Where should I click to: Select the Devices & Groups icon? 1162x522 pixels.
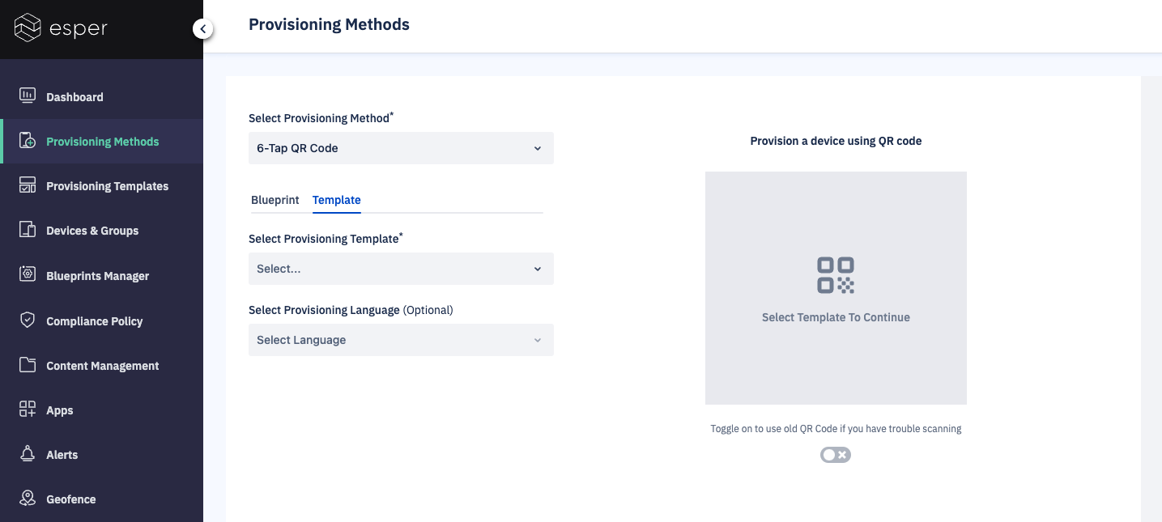[x=27, y=230]
